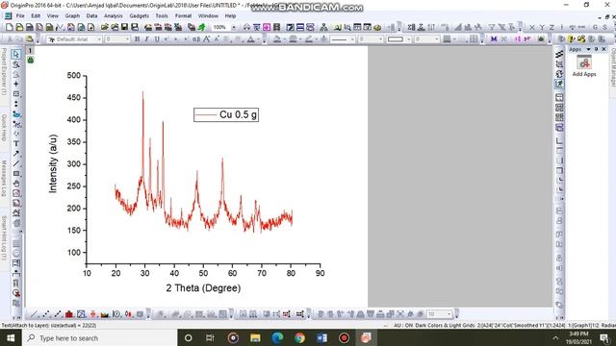The image size is (616, 346).
Task: Click the Z axis letter icon
Action: coord(552,28)
